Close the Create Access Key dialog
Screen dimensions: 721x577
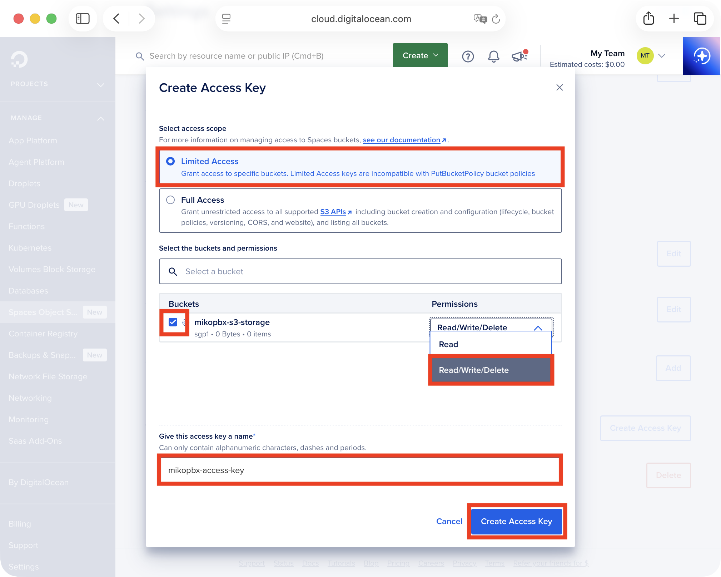coord(560,88)
